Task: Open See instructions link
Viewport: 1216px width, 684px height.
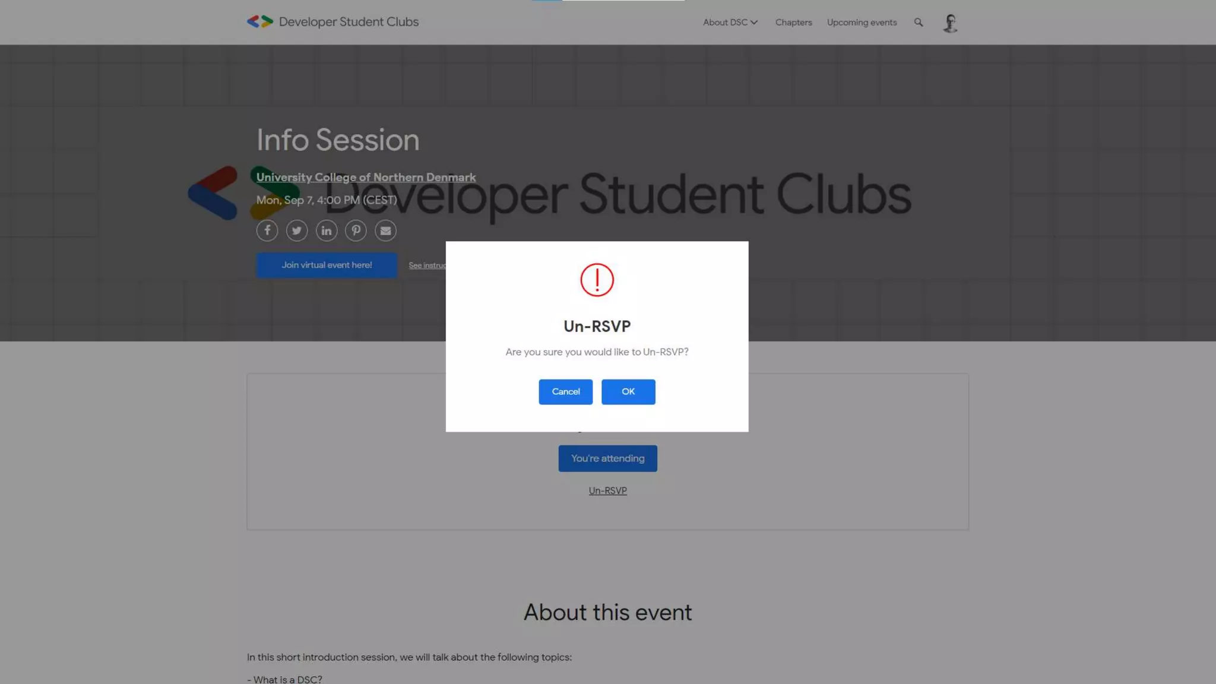Action: click(x=427, y=265)
